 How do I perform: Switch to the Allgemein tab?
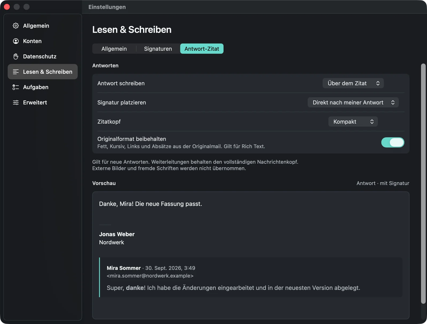pos(114,49)
